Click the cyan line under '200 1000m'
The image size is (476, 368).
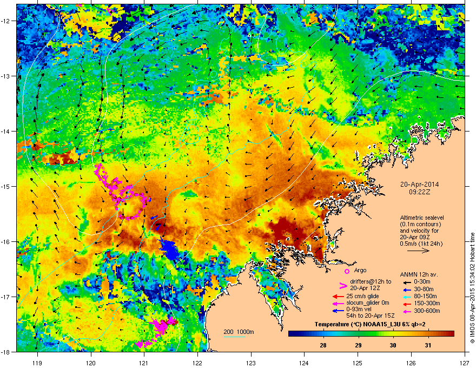coord(235,337)
